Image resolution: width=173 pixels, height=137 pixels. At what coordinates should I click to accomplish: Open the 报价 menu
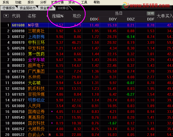[31, 2]
